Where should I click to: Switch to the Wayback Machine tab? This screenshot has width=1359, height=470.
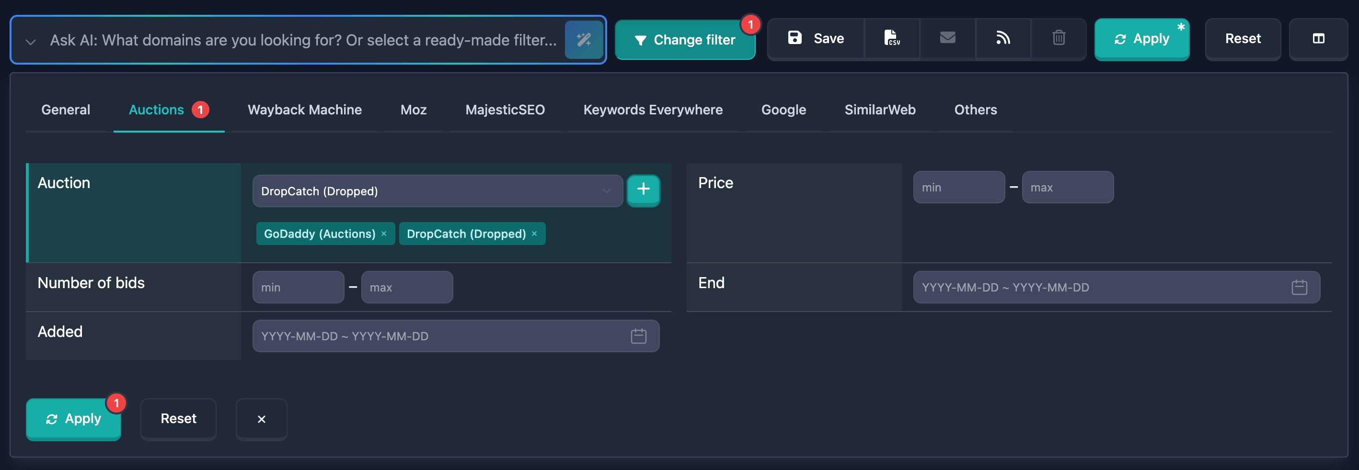[304, 110]
